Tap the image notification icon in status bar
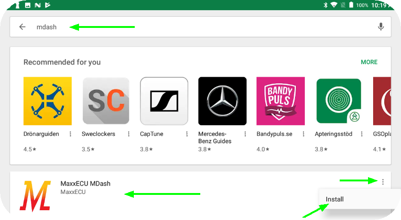The height and width of the screenshot is (220, 401). tap(27, 5)
